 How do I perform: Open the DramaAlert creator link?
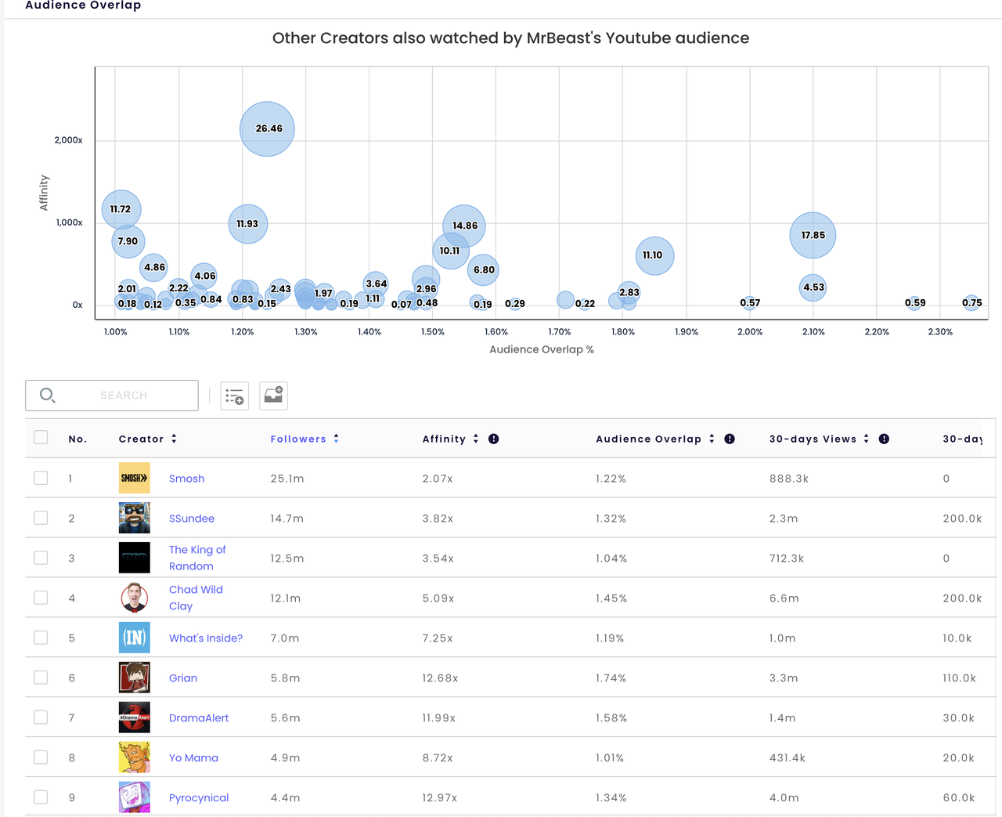199,718
